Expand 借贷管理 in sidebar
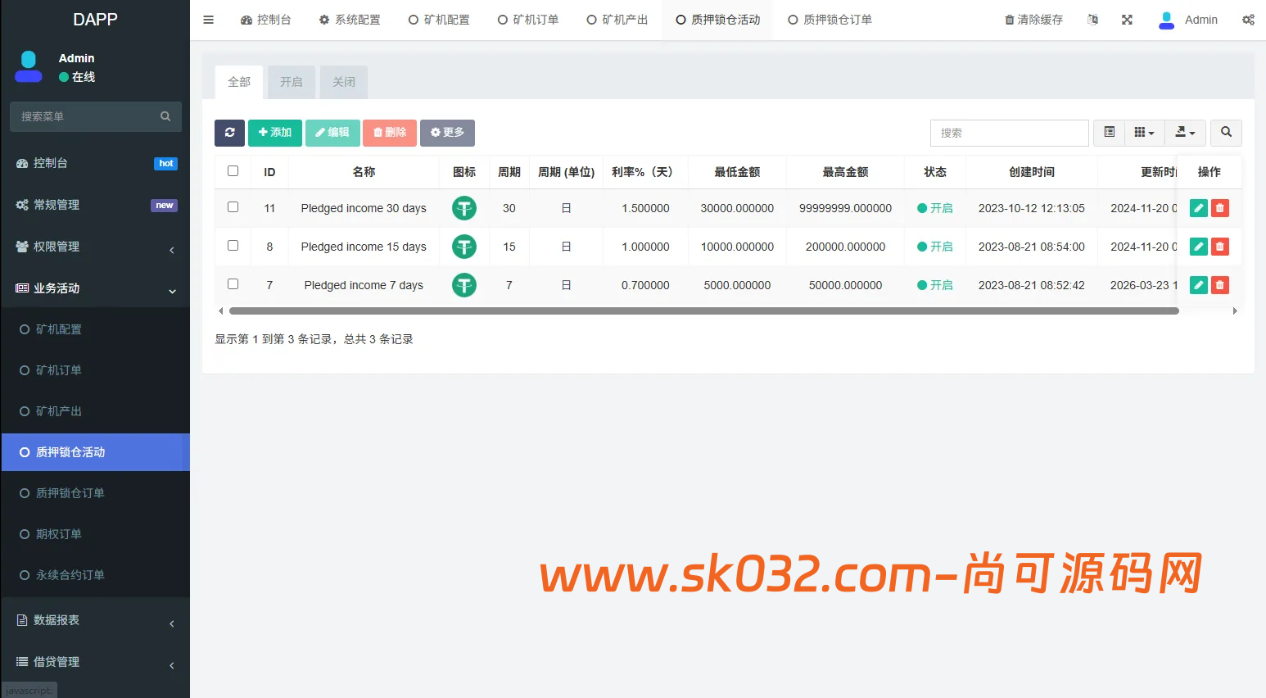Viewport: 1266px width, 698px height. point(96,662)
